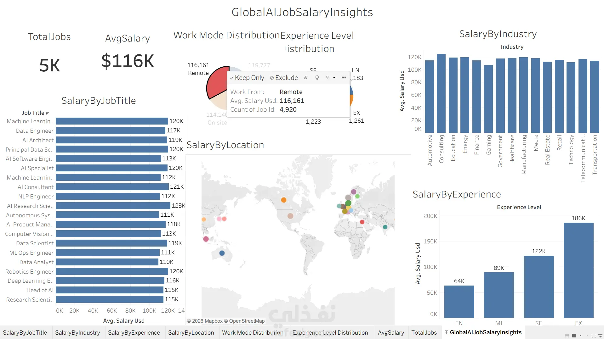Image resolution: width=604 pixels, height=339 pixels.
Task: Click the create set overlapping circles icon
Action: (328, 78)
